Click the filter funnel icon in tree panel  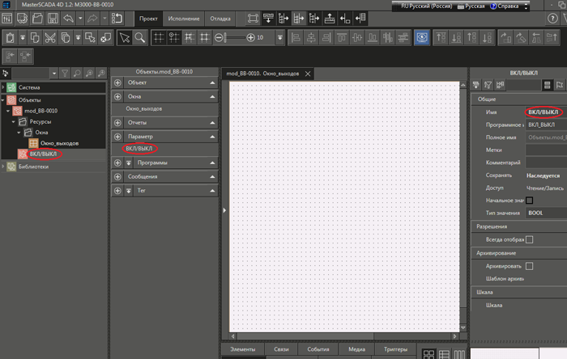(x=65, y=72)
